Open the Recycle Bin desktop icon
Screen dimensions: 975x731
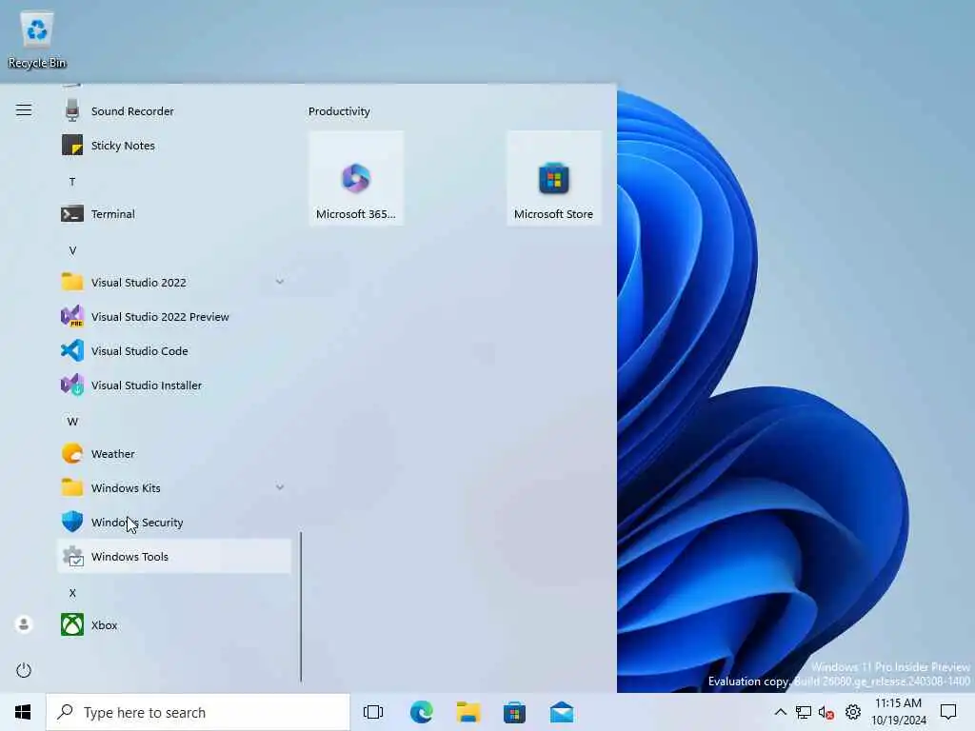pos(37,40)
